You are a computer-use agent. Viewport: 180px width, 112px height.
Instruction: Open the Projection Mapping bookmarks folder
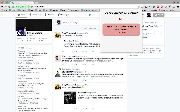(89, 10)
